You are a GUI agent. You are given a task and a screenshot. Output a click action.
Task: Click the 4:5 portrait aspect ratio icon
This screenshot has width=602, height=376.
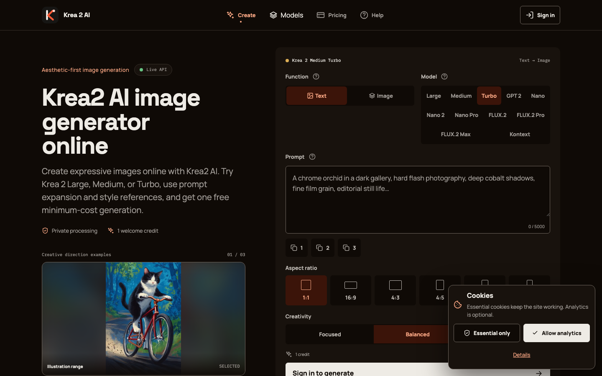(440, 285)
